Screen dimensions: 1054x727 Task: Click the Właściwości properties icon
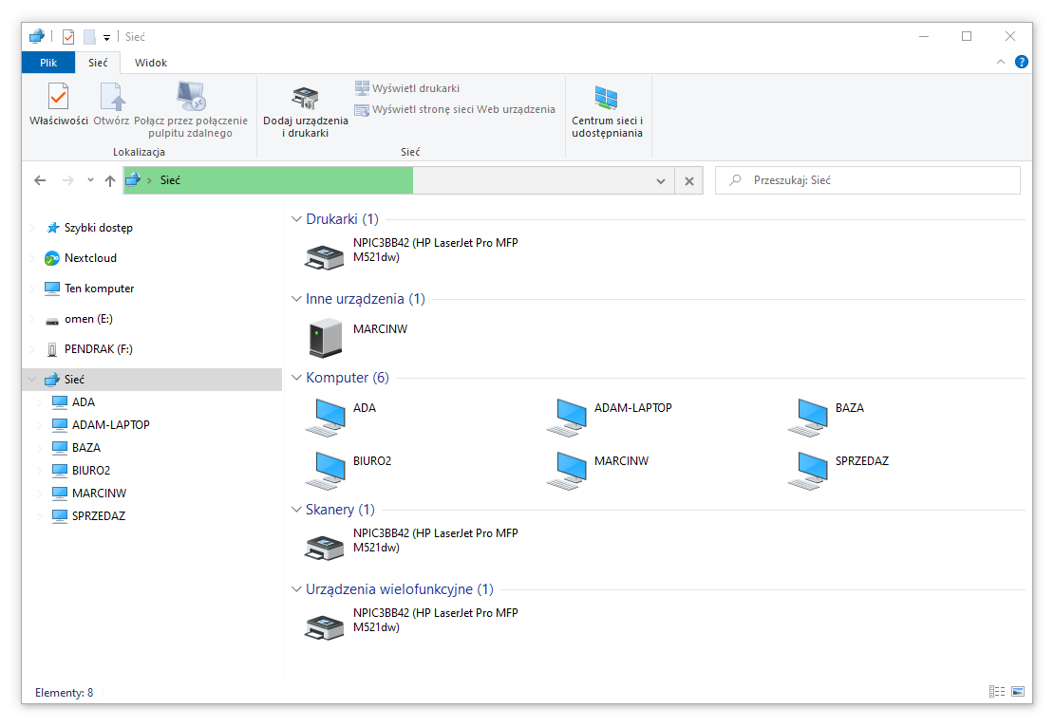click(x=58, y=98)
